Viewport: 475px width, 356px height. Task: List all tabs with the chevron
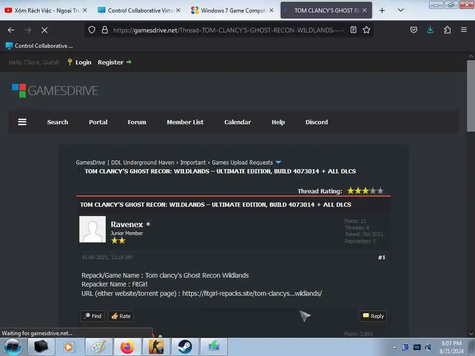click(x=400, y=10)
